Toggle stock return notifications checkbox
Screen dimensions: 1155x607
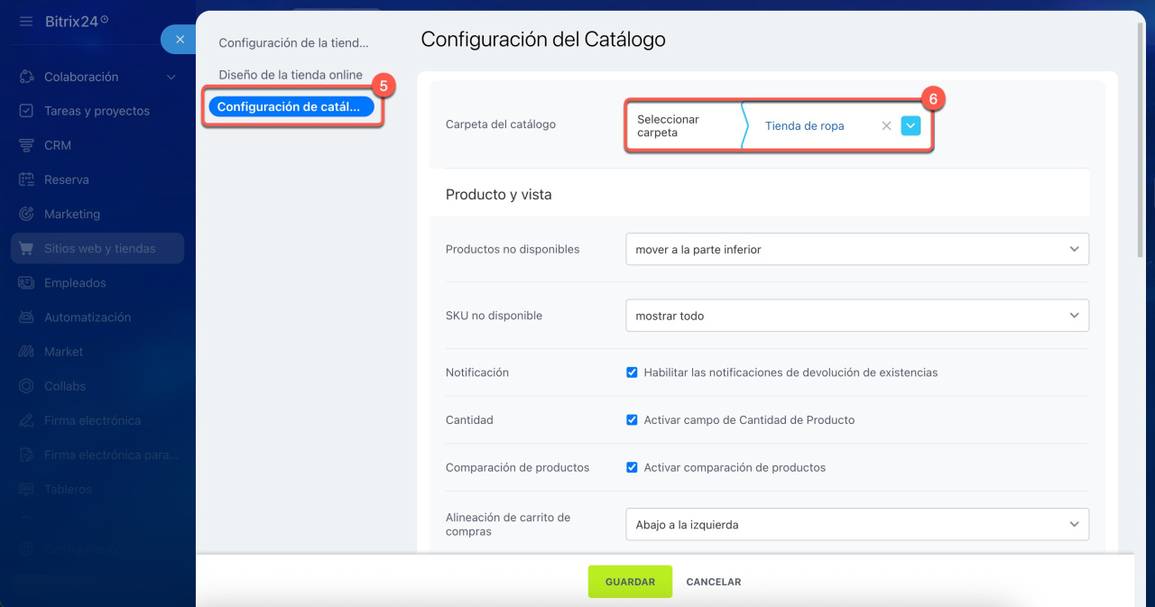coord(633,372)
